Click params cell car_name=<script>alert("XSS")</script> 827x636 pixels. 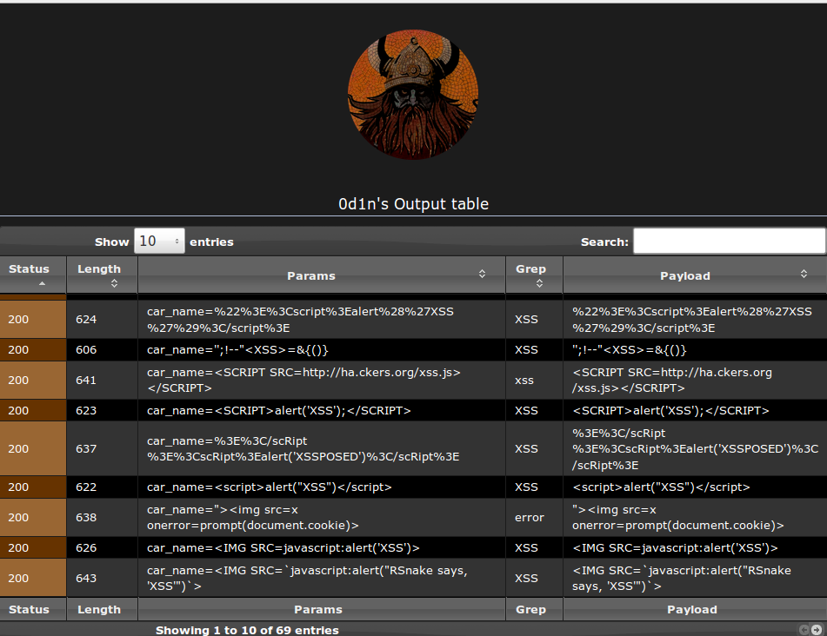(322, 487)
